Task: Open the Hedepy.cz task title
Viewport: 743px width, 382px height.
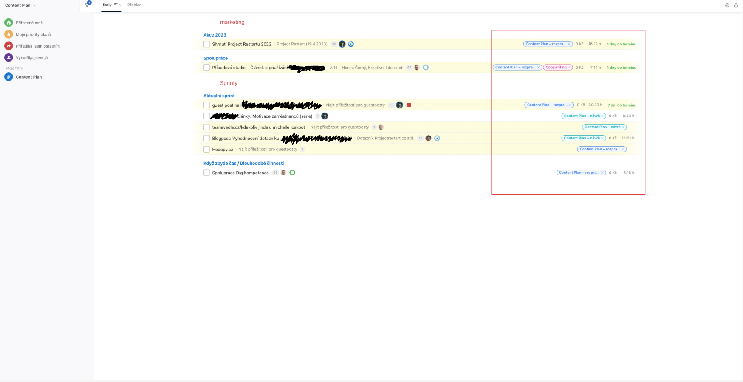Action: tap(223, 150)
